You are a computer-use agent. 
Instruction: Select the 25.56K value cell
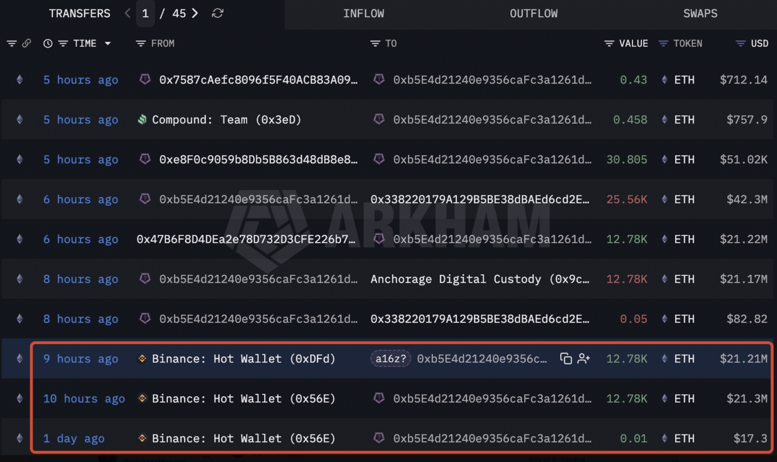click(626, 199)
